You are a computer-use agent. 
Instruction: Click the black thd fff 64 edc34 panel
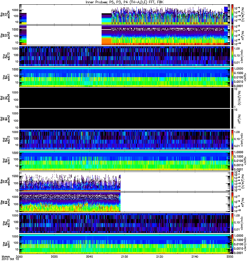125,98
